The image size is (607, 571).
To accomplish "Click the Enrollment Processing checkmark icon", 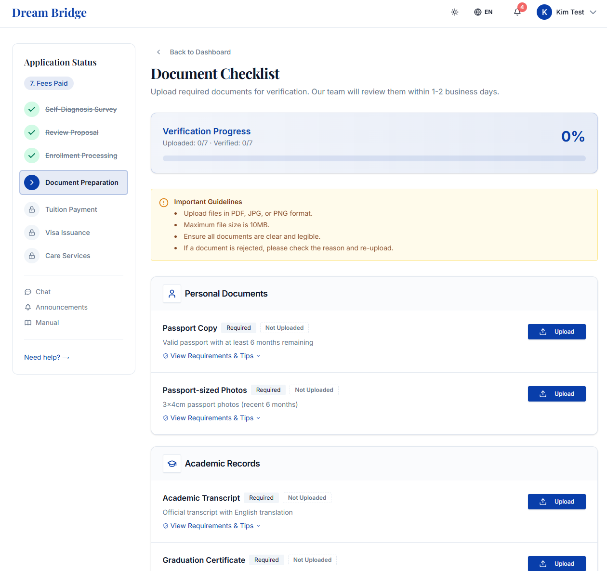I will point(32,156).
